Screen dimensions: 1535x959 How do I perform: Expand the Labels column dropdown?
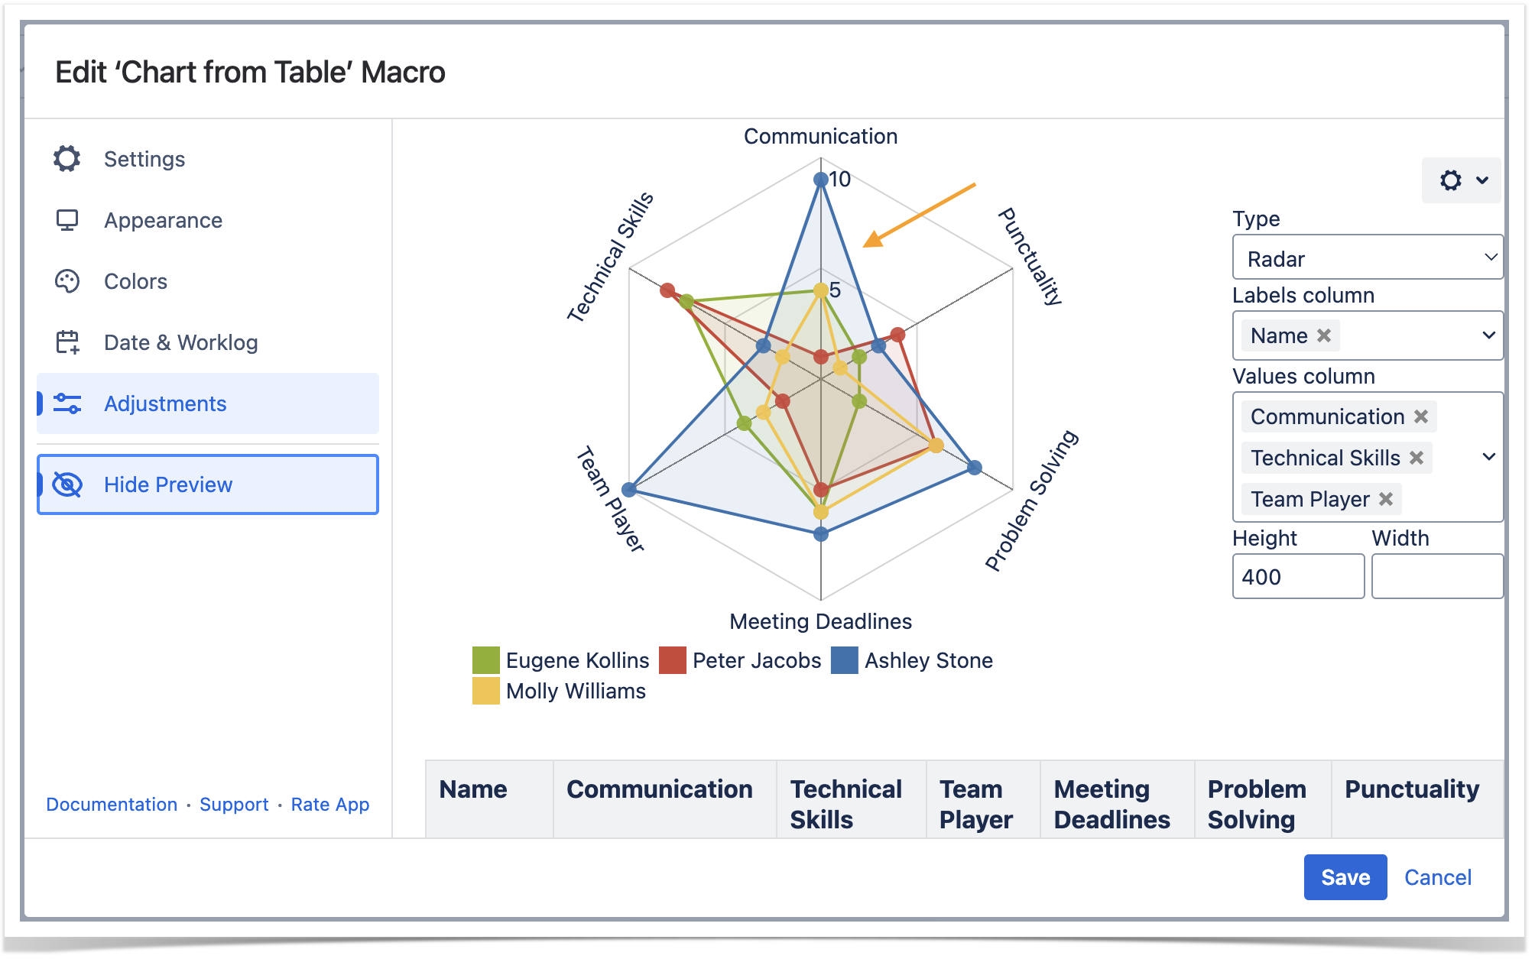[x=1488, y=335]
